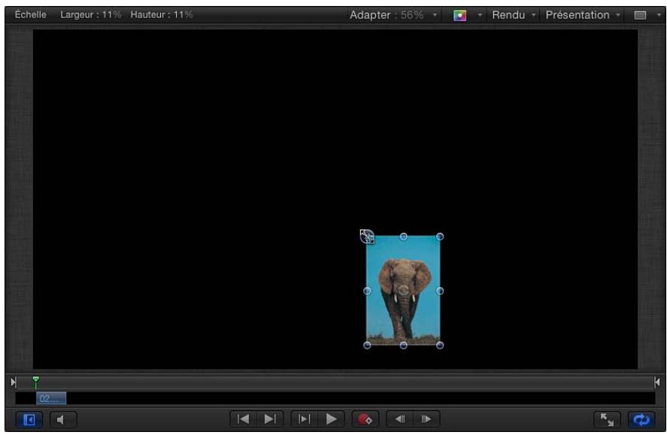The image size is (667, 435).
Task: Select the top-center handle of elephant image
Action: coord(403,237)
